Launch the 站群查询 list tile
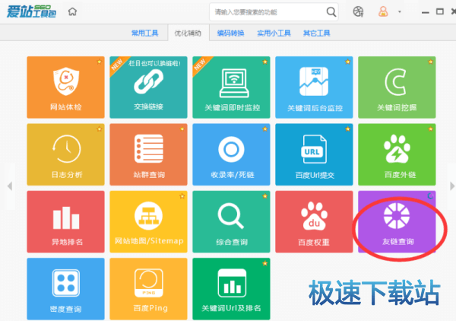The height and width of the screenshot is (321, 456). coord(148,154)
